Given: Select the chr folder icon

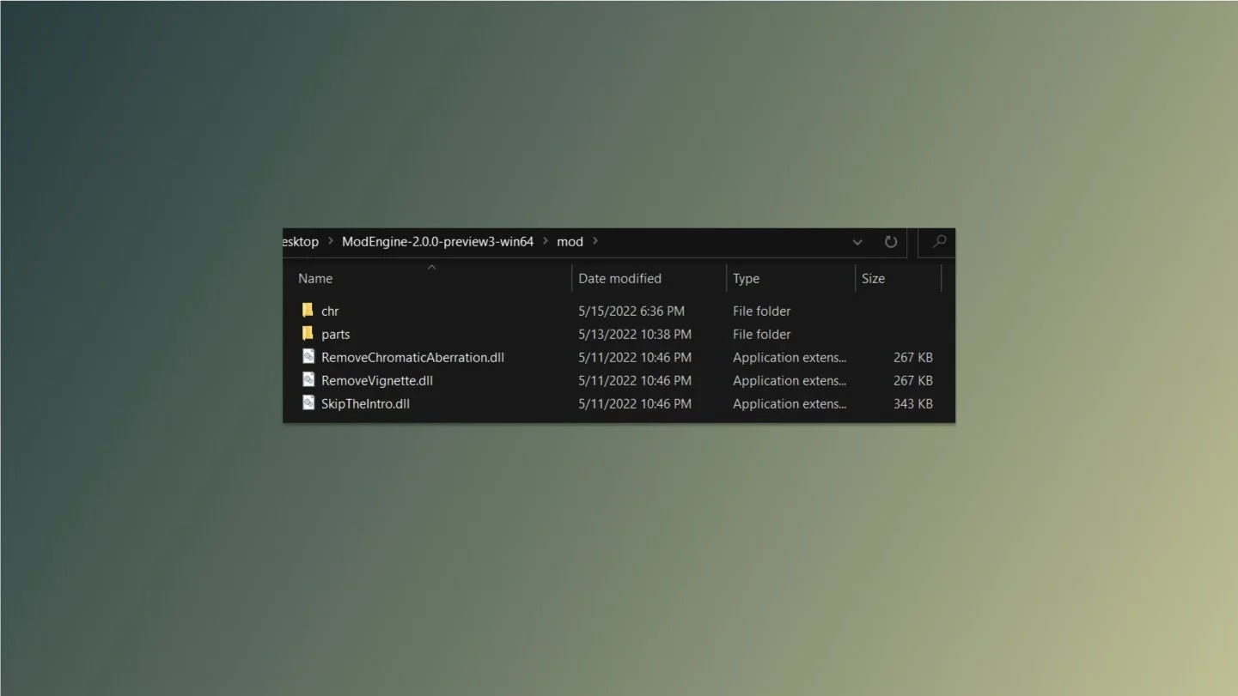Looking at the screenshot, I should pyautogui.click(x=308, y=311).
